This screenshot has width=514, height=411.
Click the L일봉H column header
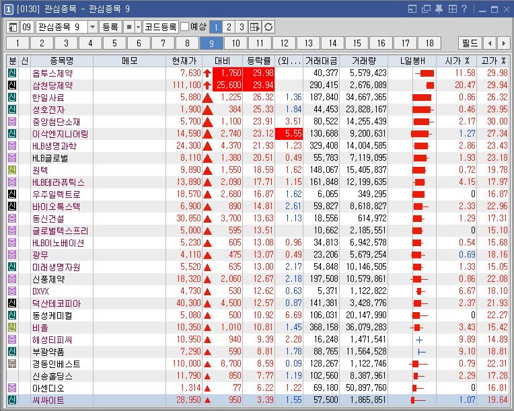(x=412, y=61)
